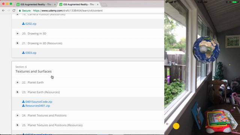Open Planet Textures and Positions lecture title
Screen dimensions: 240x135
tap(47, 115)
